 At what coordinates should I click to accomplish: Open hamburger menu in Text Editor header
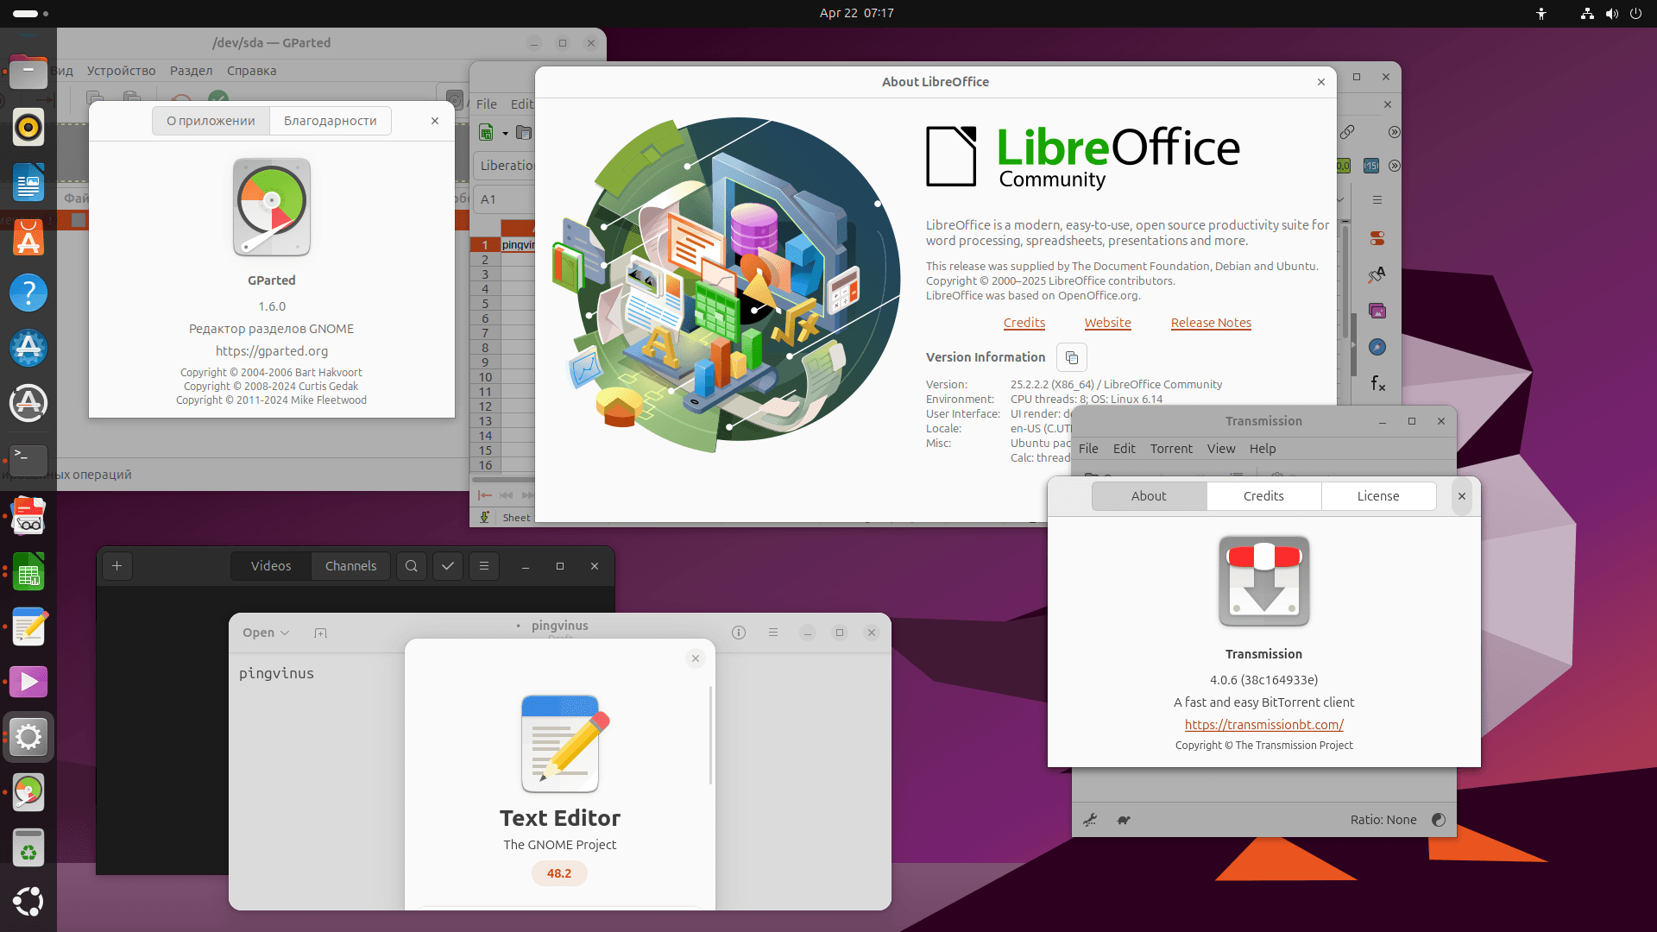(773, 633)
